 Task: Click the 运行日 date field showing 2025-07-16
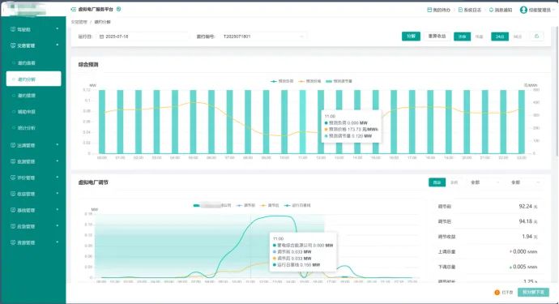point(143,36)
